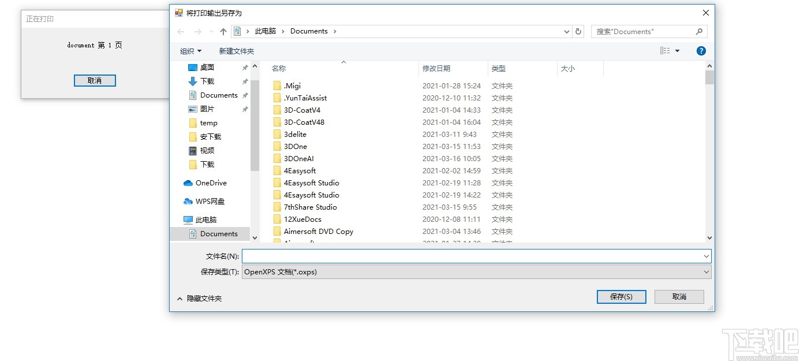Select the 4Easysoft folder

click(300, 171)
